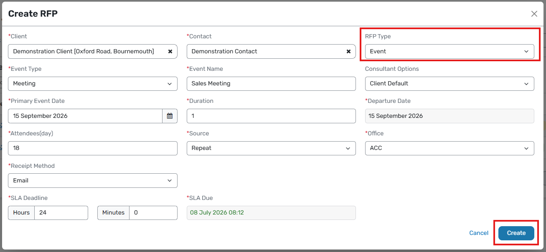This screenshot has height=252, width=546.
Task: Expand the Source dropdown showing Repeat
Action: 271,148
